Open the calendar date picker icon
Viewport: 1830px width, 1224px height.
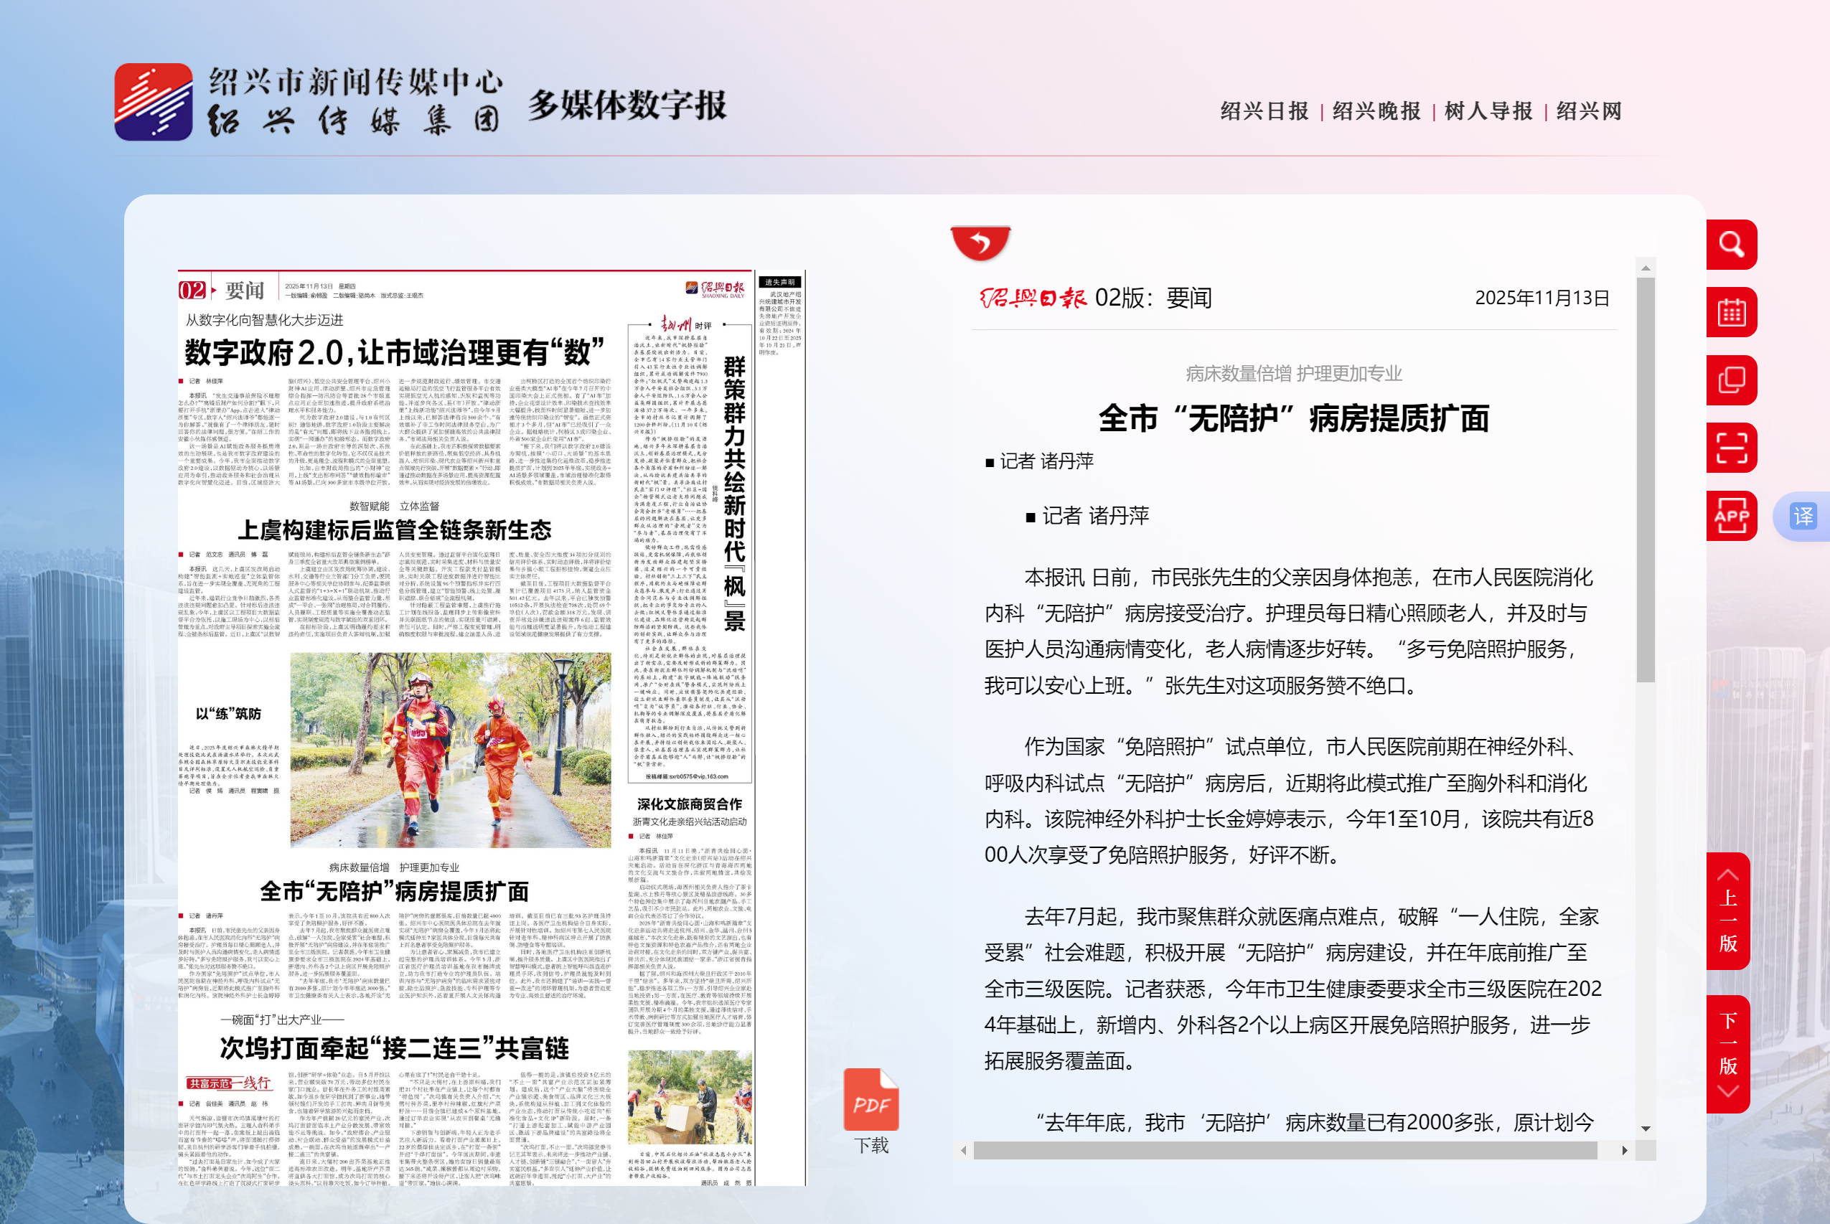(1731, 313)
